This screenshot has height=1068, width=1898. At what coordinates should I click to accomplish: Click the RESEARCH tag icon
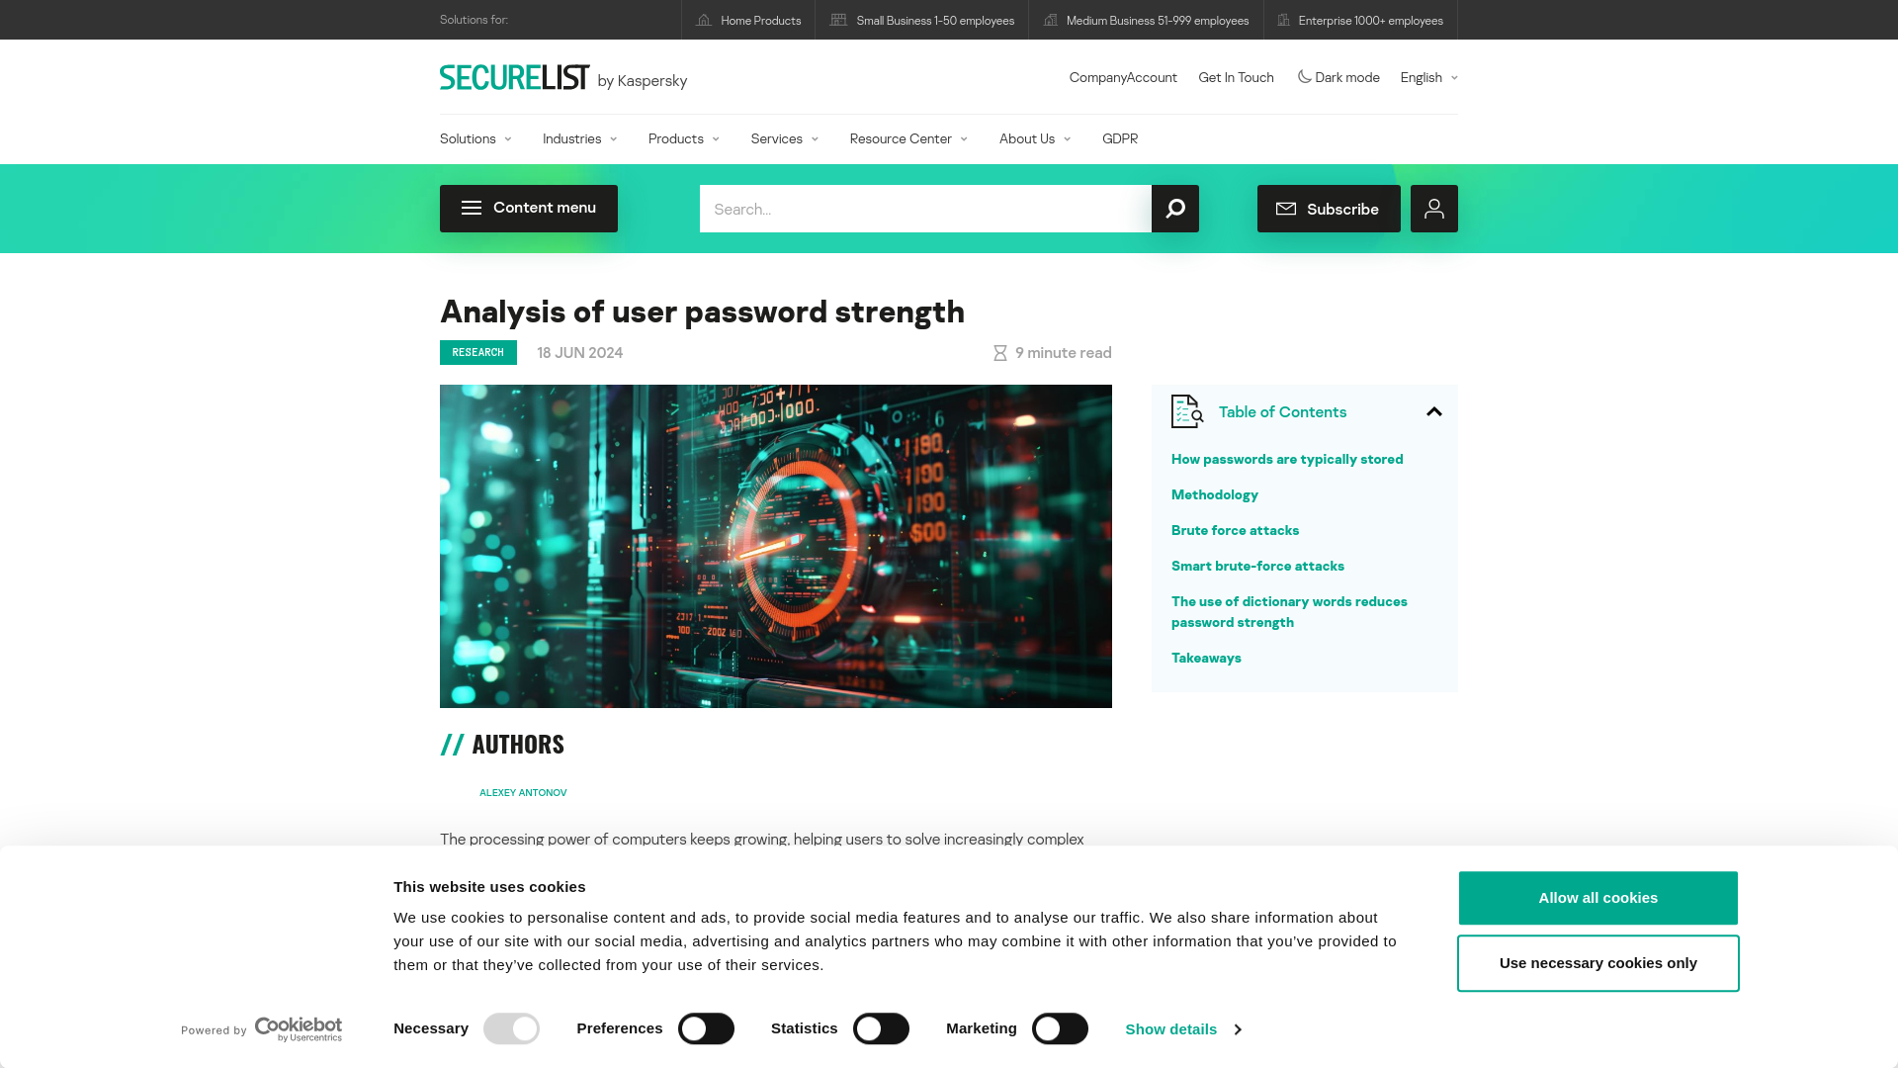pos(478,352)
